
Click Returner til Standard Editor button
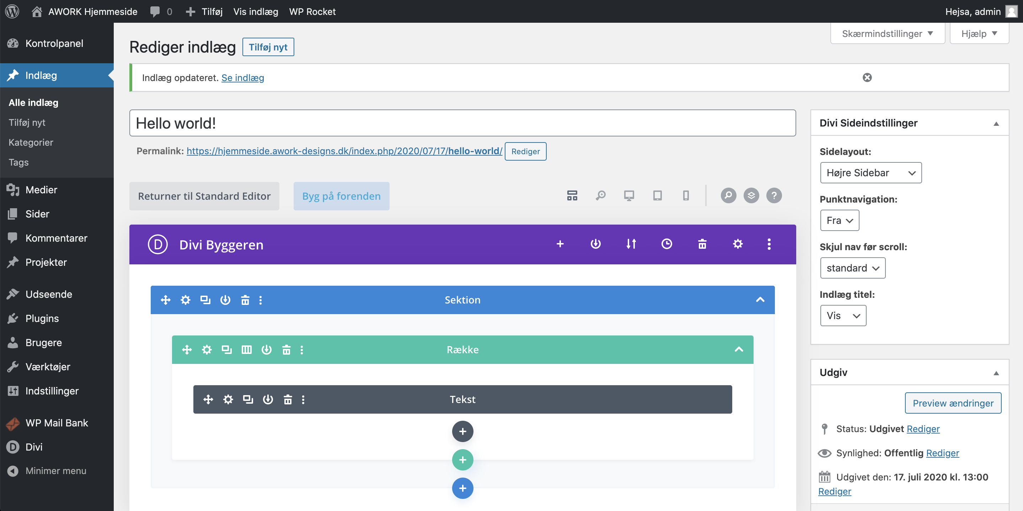[204, 196]
